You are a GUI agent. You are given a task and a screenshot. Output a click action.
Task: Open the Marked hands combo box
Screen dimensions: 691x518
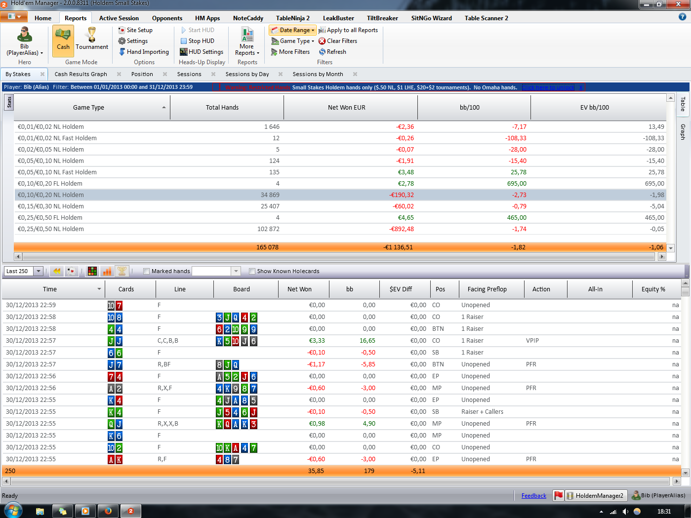pyautogui.click(x=216, y=271)
